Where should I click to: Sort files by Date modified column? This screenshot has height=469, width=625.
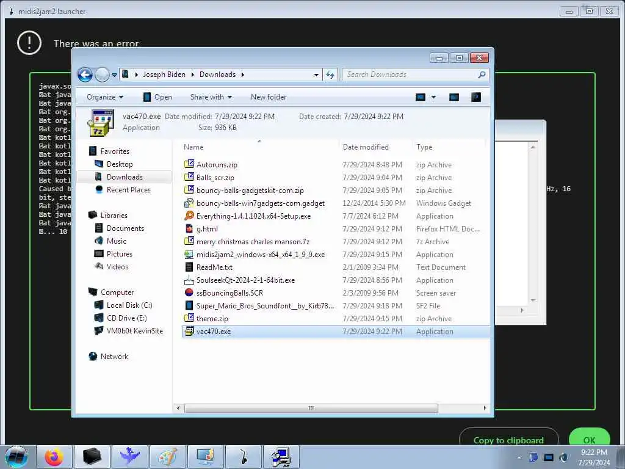pos(366,147)
